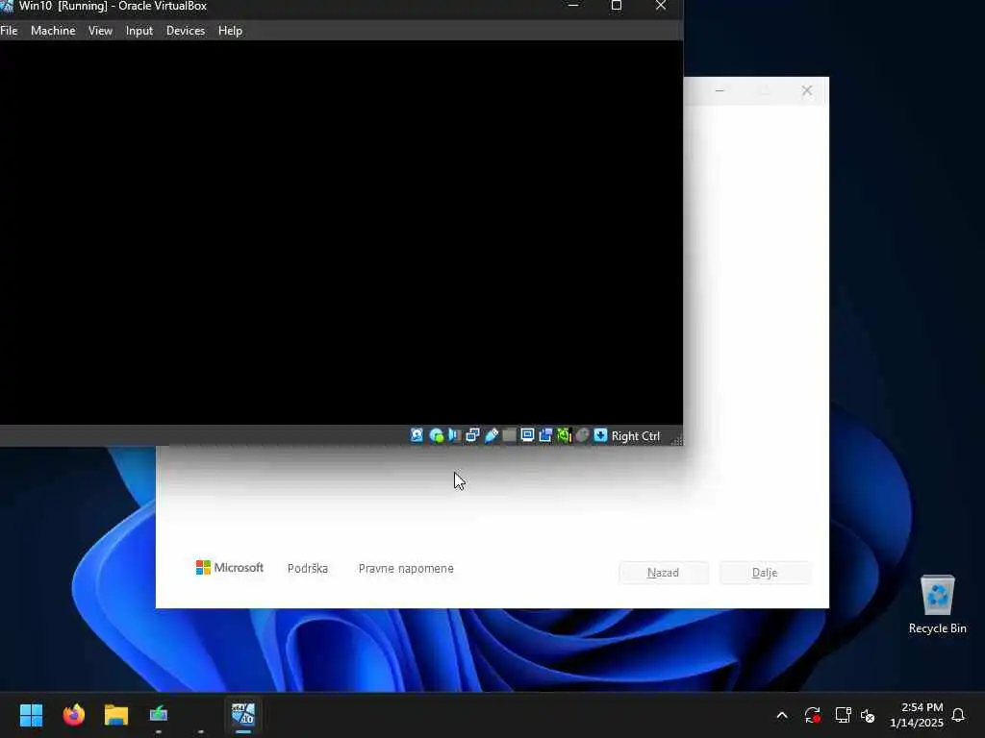The height and width of the screenshot is (738, 985).
Task: Click the USB devices indicator icon
Action: click(492, 435)
